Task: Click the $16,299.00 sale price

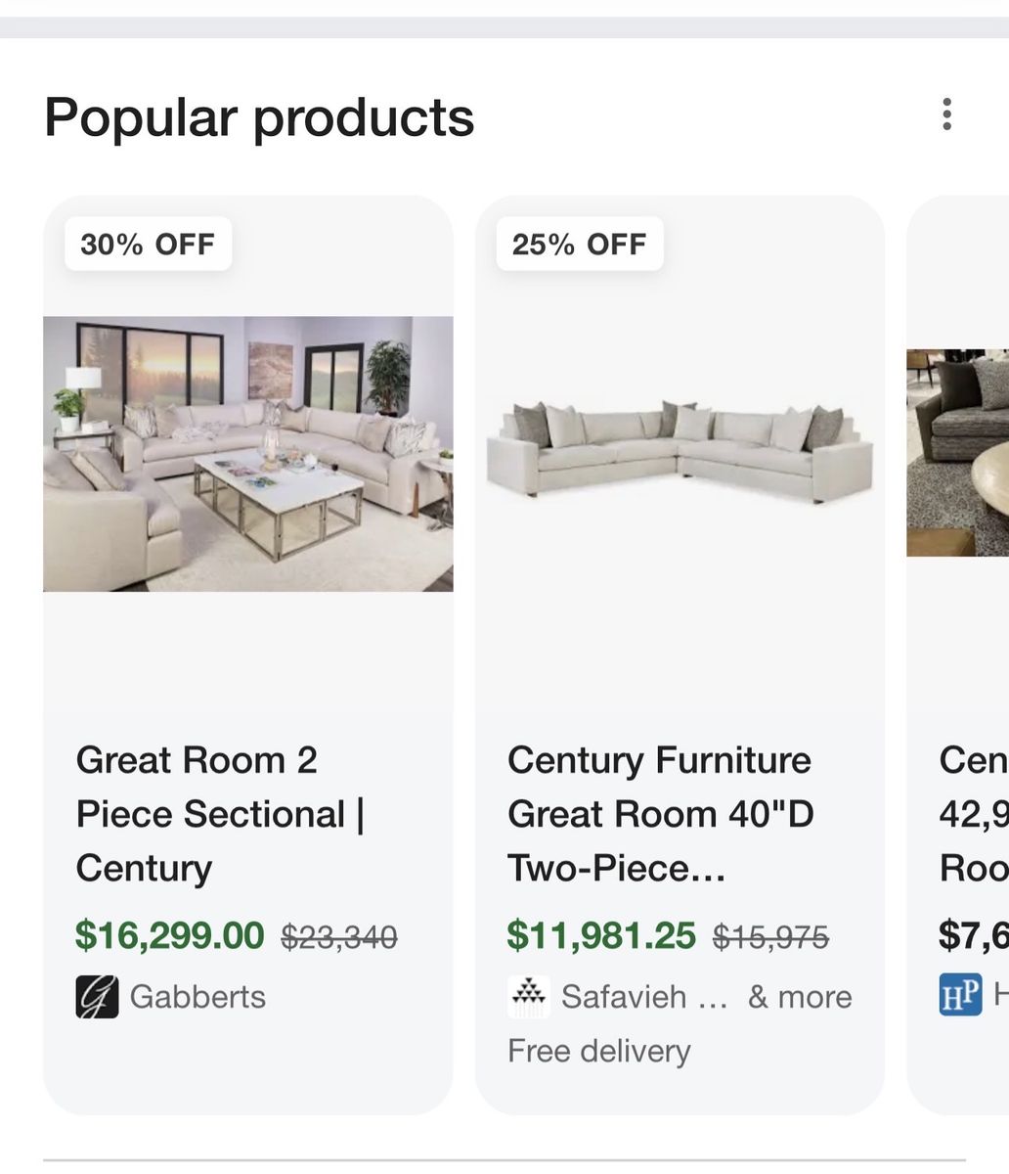Action: pyautogui.click(x=170, y=935)
